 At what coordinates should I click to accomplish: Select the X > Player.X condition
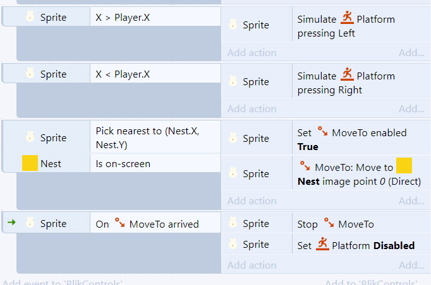pyautogui.click(x=155, y=18)
